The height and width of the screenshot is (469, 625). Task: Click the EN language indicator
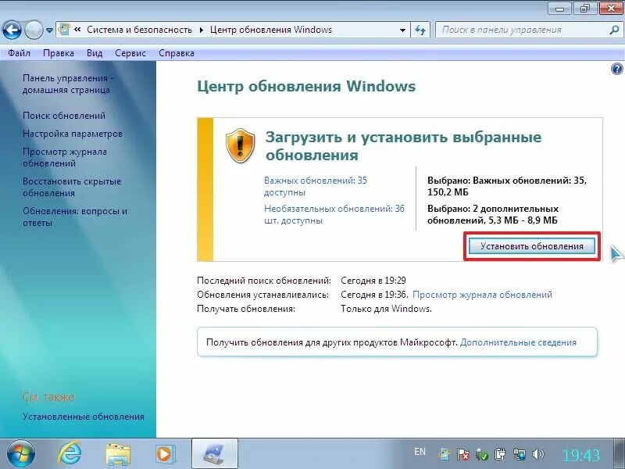[420, 452]
